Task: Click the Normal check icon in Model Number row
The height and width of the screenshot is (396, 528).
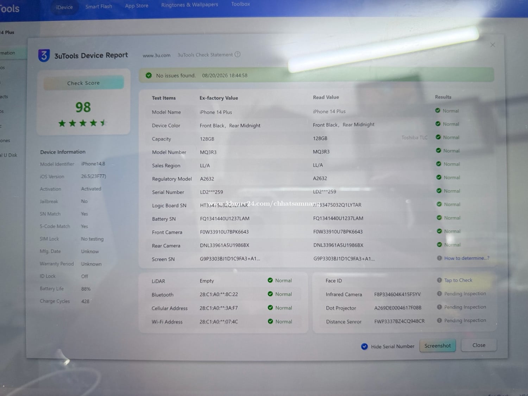Action: (x=438, y=151)
